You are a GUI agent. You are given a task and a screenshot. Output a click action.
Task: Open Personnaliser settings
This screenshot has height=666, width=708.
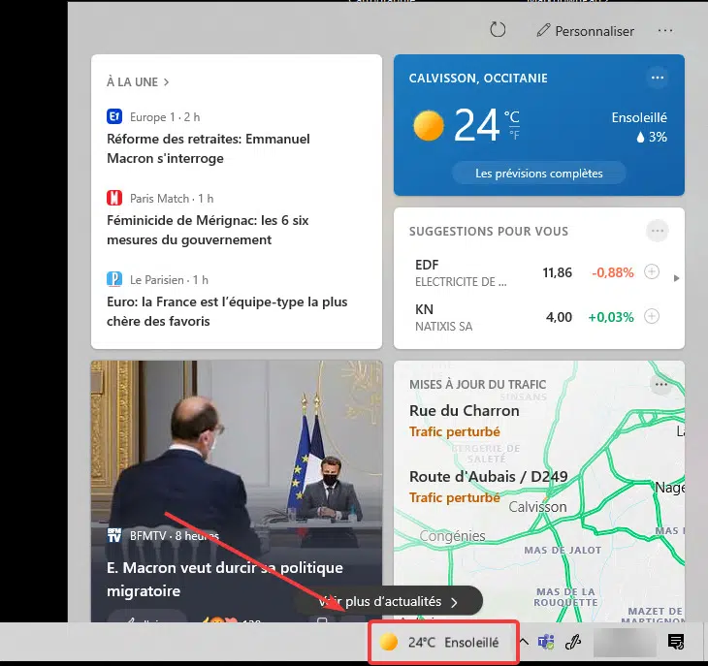585,31
